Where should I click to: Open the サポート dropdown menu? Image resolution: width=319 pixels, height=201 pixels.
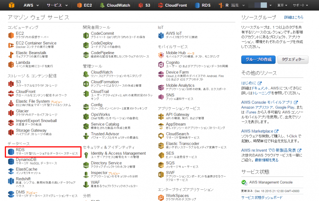pos(300,5)
